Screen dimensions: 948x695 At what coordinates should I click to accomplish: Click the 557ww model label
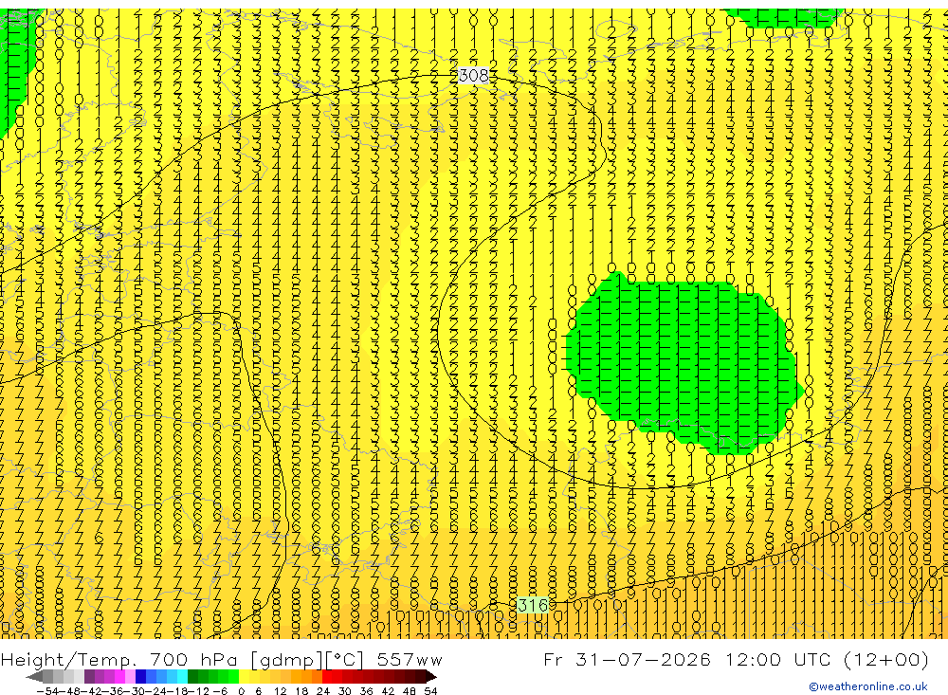[x=410, y=659]
